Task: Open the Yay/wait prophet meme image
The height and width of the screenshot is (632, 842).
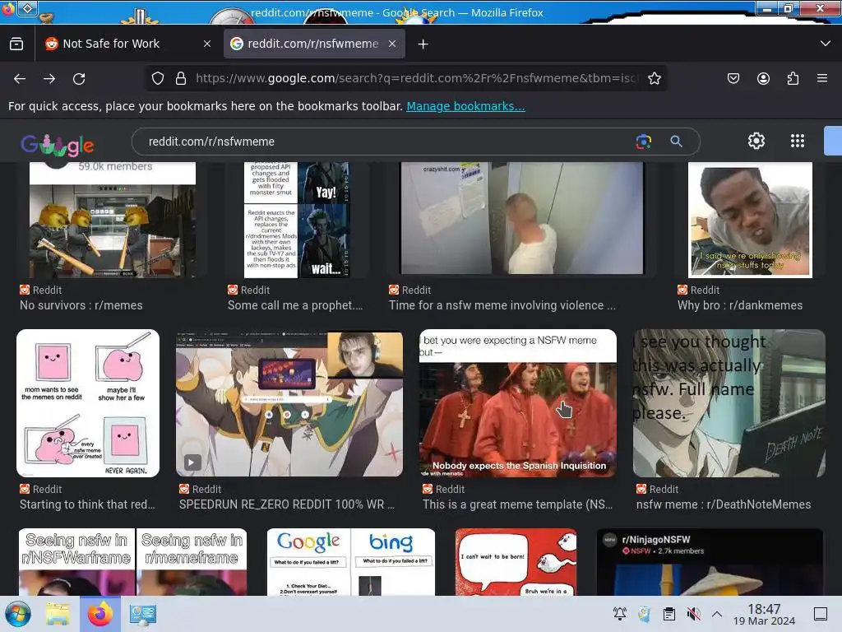Action: pyautogui.click(x=298, y=220)
